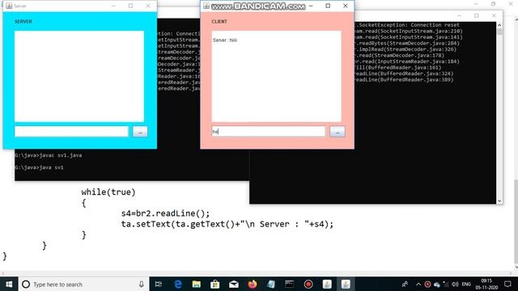Click the SERVER label in the Server window
The image size is (518, 291).
[x=23, y=22]
